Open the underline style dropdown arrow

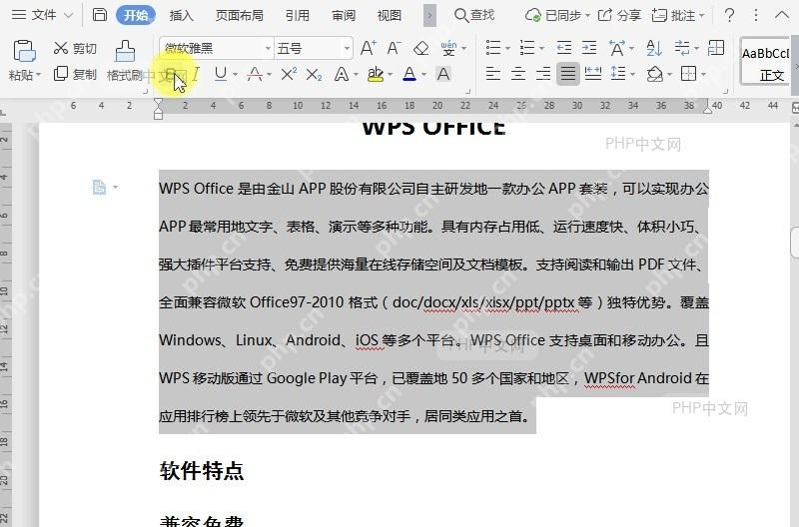235,75
